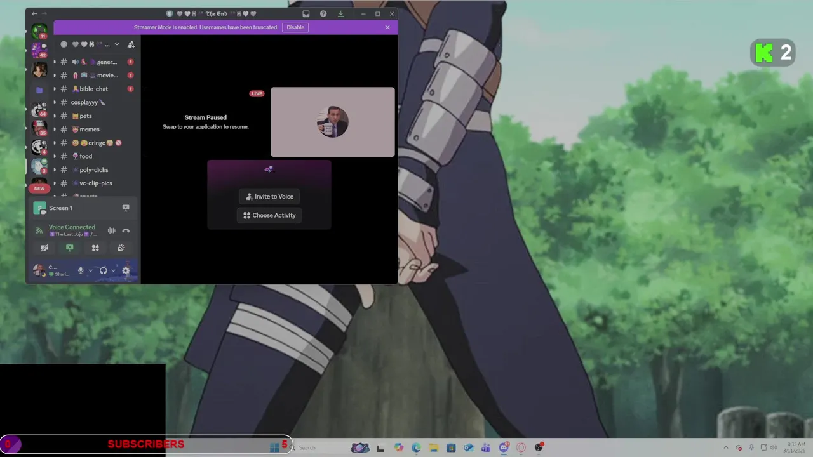Dismiss the Streamer Mode banner
The height and width of the screenshot is (457, 813).
click(x=387, y=27)
